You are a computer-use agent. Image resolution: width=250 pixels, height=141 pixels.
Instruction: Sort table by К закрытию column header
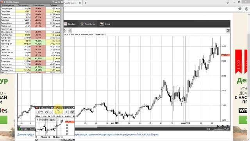pyautogui.click(x=38, y=5)
